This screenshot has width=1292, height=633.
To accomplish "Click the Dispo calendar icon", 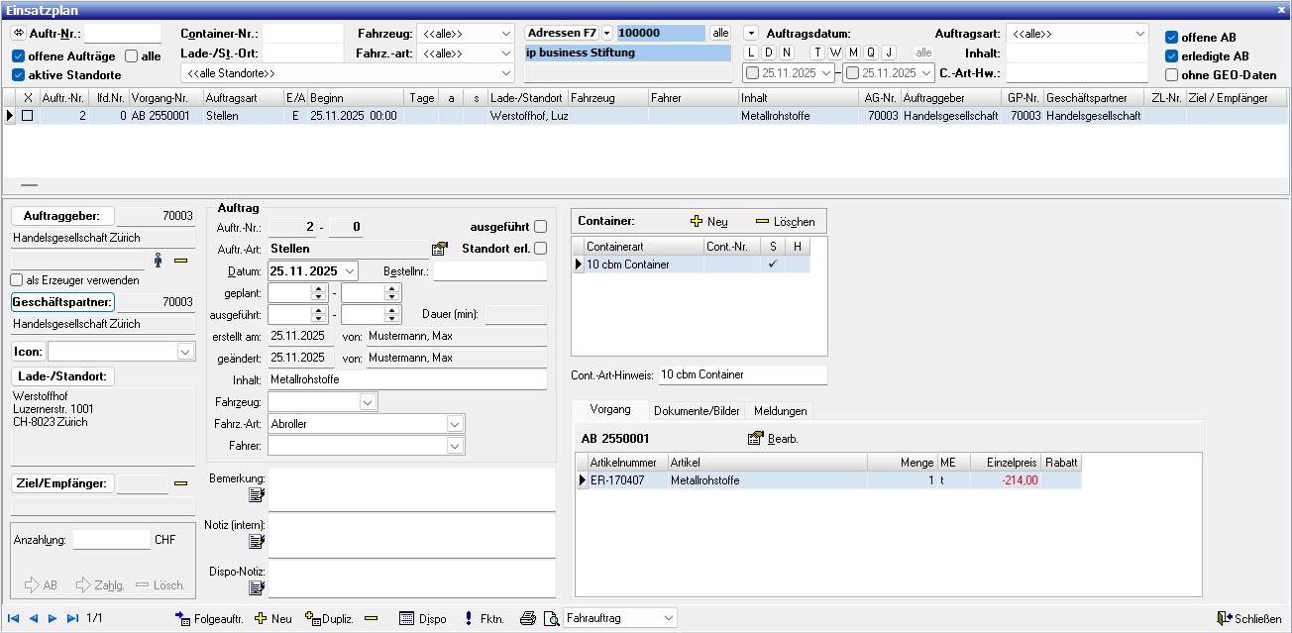I will pos(406,618).
